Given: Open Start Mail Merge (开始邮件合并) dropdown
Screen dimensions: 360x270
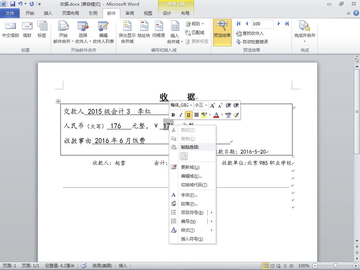Looking at the screenshot, I should point(63,32).
